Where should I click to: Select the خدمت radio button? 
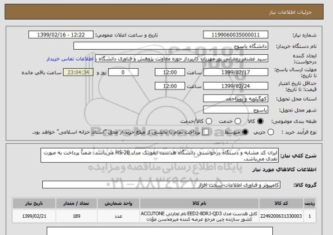(238, 121)
